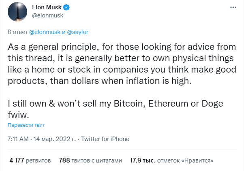
Task: Open Elon Musk's rocket profile picture
Action: pyautogui.click(x=17, y=12)
